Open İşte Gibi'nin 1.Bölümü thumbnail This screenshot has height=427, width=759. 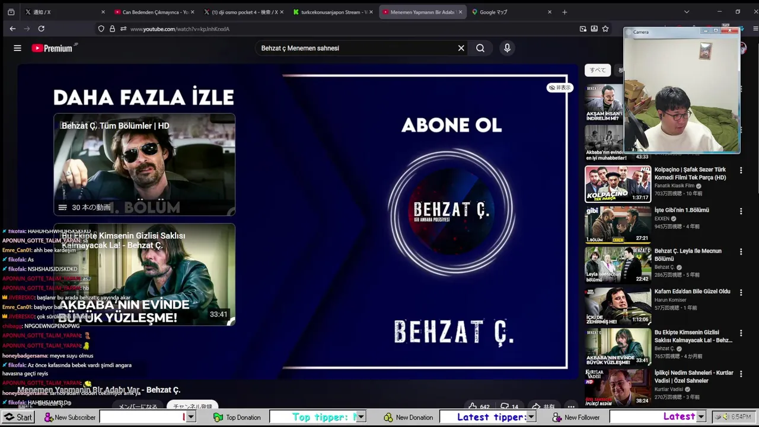618,225
